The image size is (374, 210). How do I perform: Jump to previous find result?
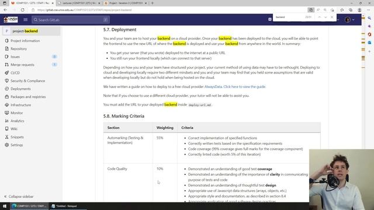point(320,17)
